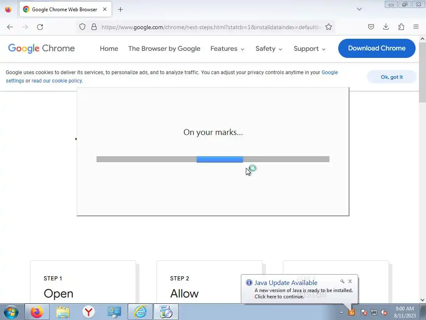Expand the Support dropdown menu
Viewport: 426px width, 320px height.
(x=310, y=49)
